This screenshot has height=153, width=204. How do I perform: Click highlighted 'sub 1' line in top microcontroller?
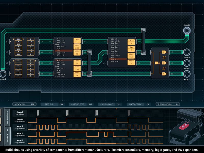click(63, 51)
